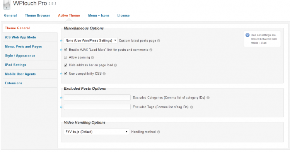Click the blue info icon in notice box
Viewport: 290px width, 152px height.
coord(247,35)
